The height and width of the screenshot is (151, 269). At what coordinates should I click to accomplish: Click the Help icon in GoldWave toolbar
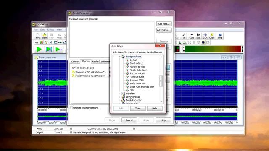pyautogui.click(x=220, y=36)
